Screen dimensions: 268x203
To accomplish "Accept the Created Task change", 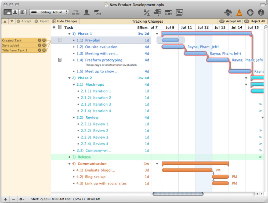I will point(39,40).
